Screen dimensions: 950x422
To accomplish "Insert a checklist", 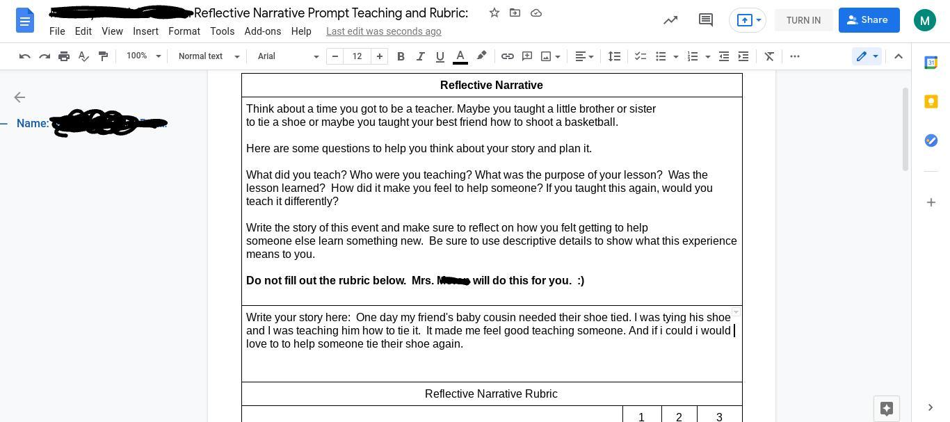I will [641, 56].
